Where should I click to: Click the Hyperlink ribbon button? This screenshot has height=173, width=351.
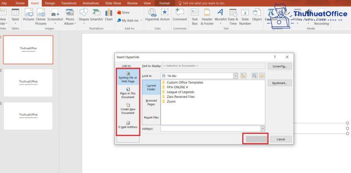(152, 15)
